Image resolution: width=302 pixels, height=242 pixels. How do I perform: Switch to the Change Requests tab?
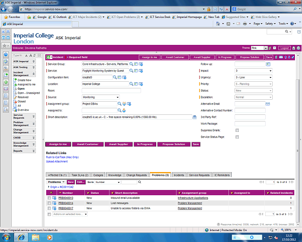pyautogui.click(x=136, y=175)
